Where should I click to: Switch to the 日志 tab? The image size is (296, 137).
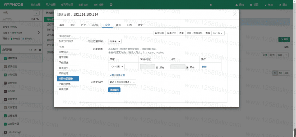pyautogui.click(x=129, y=25)
